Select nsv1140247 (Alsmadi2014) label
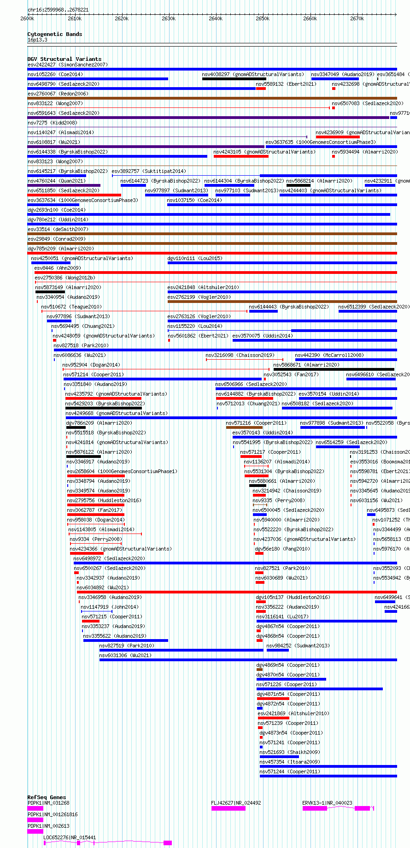Image resolution: width=410 pixels, height=848 pixels. pyautogui.click(x=61, y=132)
